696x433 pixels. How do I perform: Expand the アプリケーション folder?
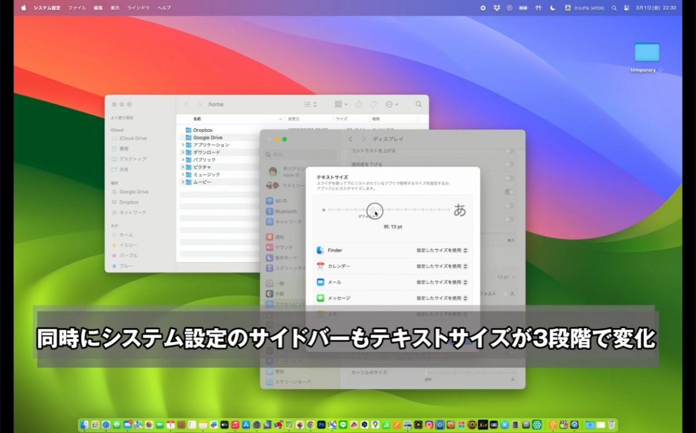(183, 145)
